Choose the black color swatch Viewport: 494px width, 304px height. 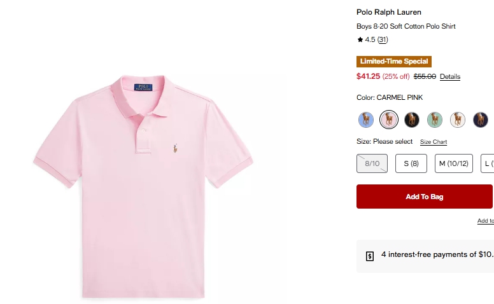[412, 119]
